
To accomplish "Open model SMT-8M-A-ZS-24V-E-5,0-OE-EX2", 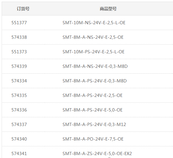I will [x=97, y=153].
